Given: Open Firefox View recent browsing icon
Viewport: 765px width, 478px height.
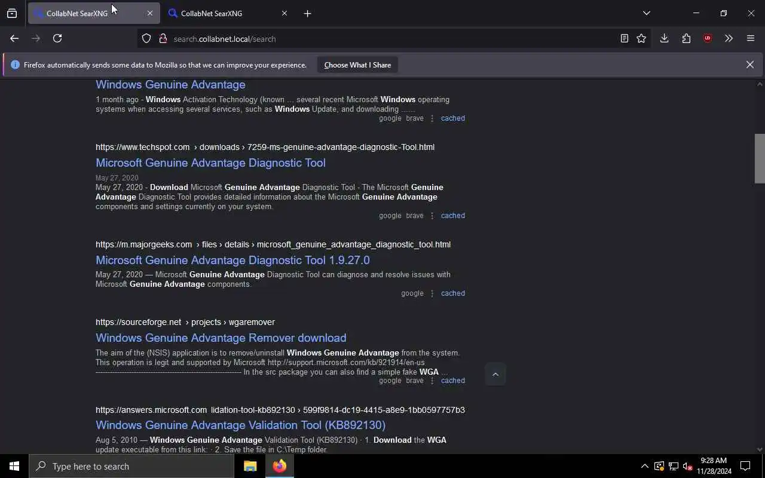Looking at the screenshot, I should (12, 13).
